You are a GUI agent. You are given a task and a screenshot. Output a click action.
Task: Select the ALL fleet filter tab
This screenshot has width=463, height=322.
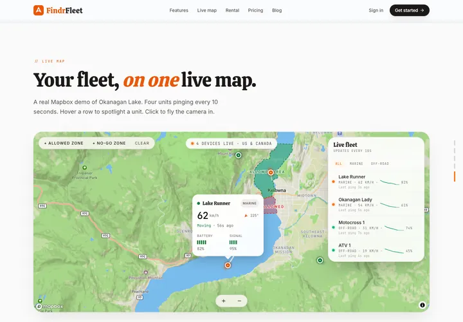coord(338,164)
